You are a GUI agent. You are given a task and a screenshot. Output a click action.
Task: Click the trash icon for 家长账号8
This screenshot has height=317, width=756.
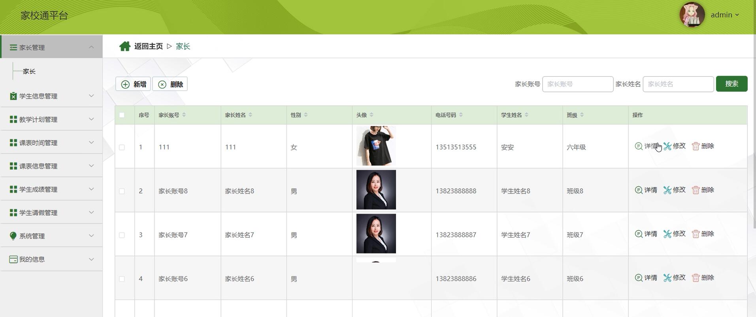pos(696,190)
